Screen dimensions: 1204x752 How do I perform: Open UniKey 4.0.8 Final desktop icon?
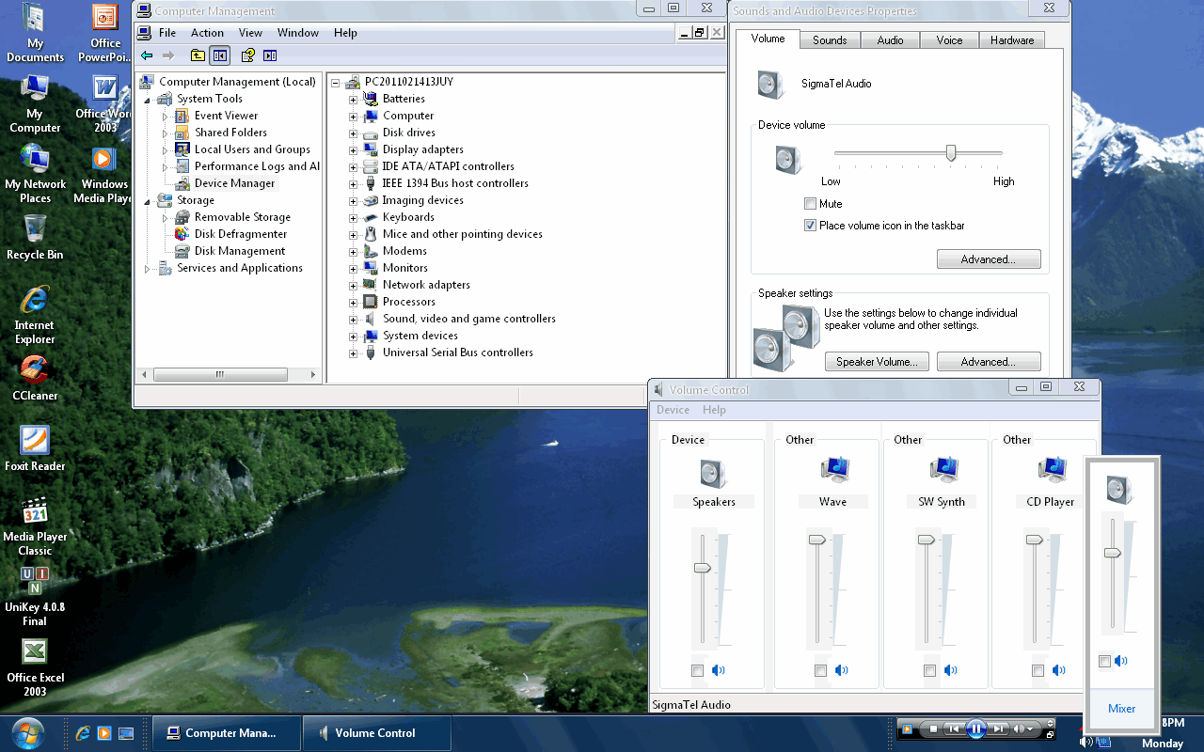click(x=35, y=597)
